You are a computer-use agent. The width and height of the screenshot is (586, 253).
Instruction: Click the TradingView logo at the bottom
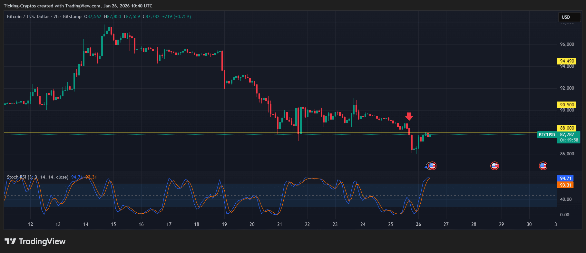click(x=35, y=241)
